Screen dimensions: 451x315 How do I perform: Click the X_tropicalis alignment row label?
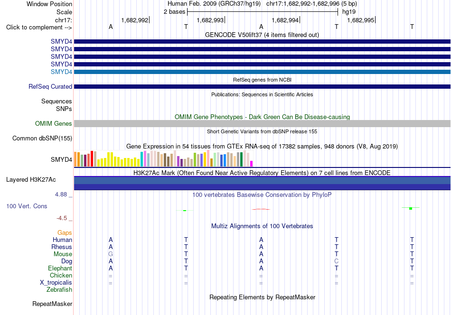click(x=56, y=283)
